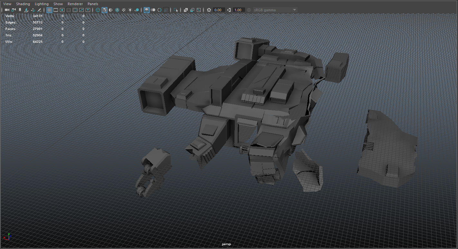Click the Select Camera icon

pos(7,10)
